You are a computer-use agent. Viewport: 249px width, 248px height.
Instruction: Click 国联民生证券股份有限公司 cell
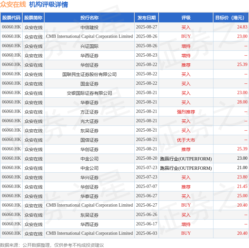pyautogui.click(x=89, y=74)
